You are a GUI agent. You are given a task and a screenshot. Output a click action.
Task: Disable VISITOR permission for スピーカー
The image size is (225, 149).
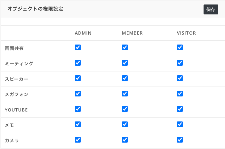(180, 78)
